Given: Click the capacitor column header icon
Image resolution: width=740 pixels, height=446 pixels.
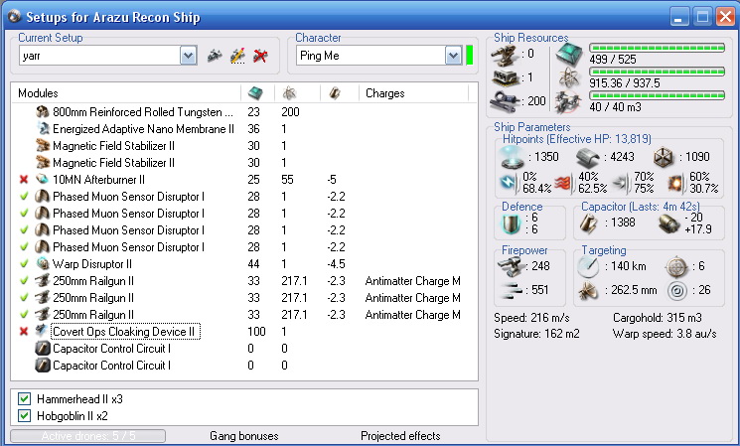Looking at the screenshot, I should click(x=335, y=93).
